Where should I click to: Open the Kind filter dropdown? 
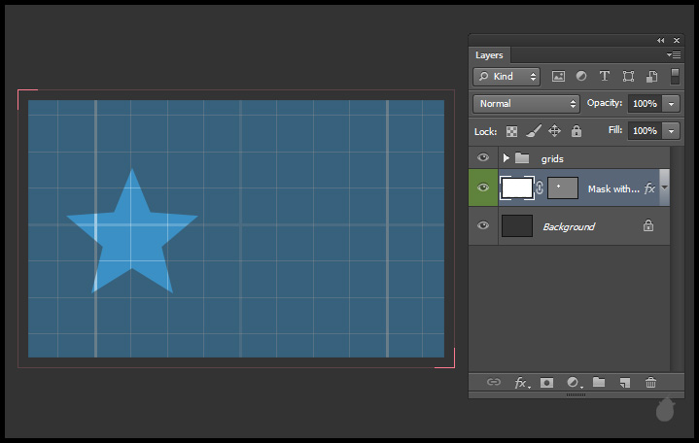[507, 76]
